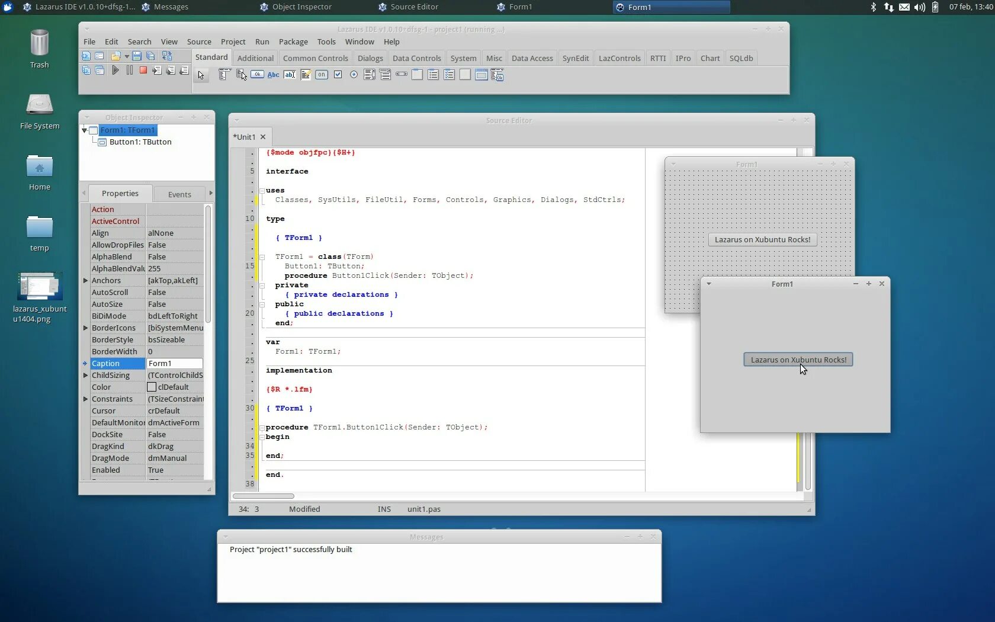Click the green Run button icon
The image size is (995, 622).
tap(115, 70)
